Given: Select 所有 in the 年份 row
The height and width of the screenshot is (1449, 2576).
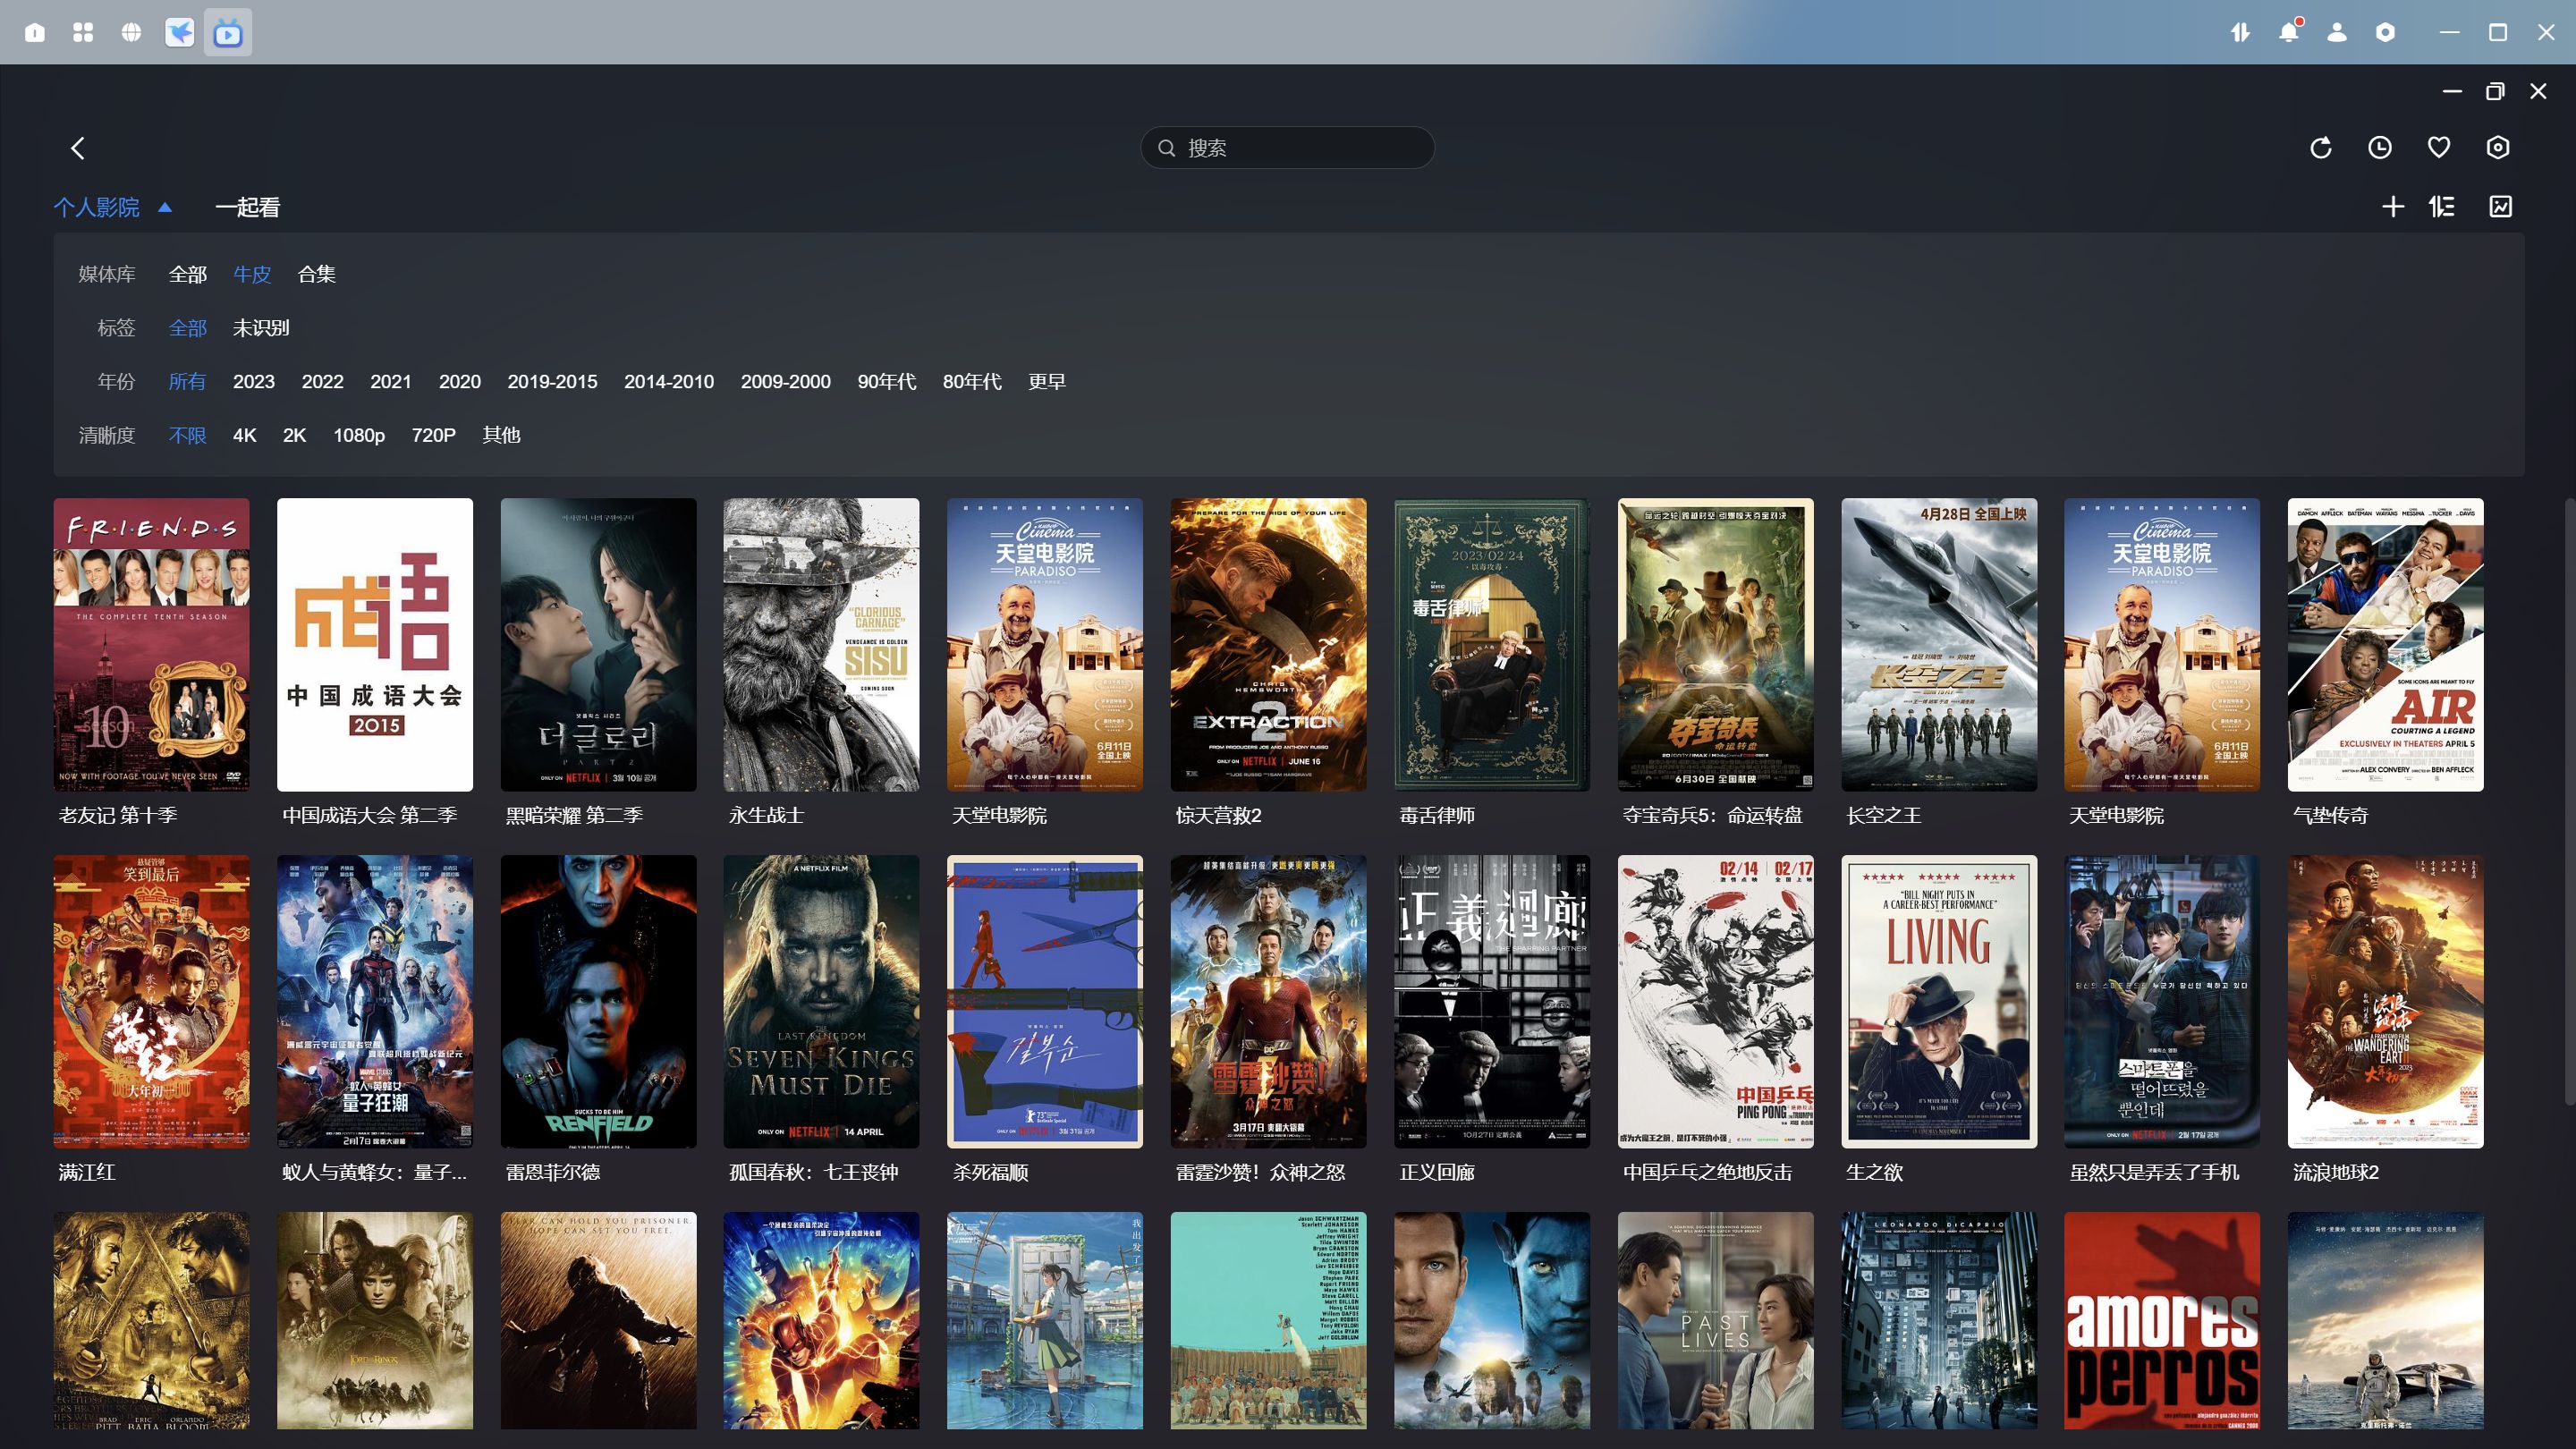Looking at the screenshot, I should click(x=187, y=382).
